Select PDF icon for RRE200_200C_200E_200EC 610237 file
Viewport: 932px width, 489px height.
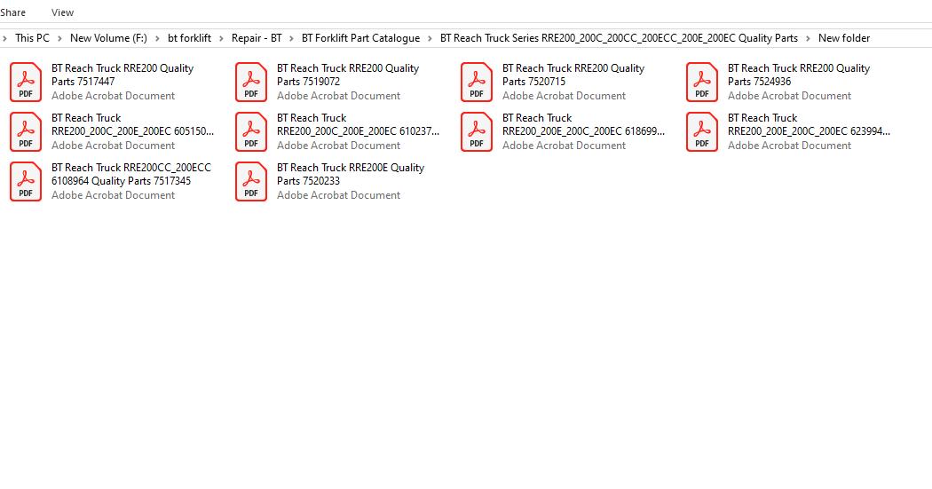tap(251, 132)
